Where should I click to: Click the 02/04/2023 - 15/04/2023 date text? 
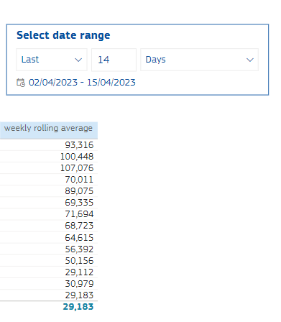tap(82, 83)
